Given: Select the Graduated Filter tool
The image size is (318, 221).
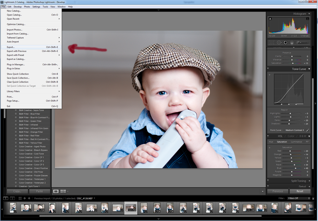Looking at the screenshot, I should [292, 42].
